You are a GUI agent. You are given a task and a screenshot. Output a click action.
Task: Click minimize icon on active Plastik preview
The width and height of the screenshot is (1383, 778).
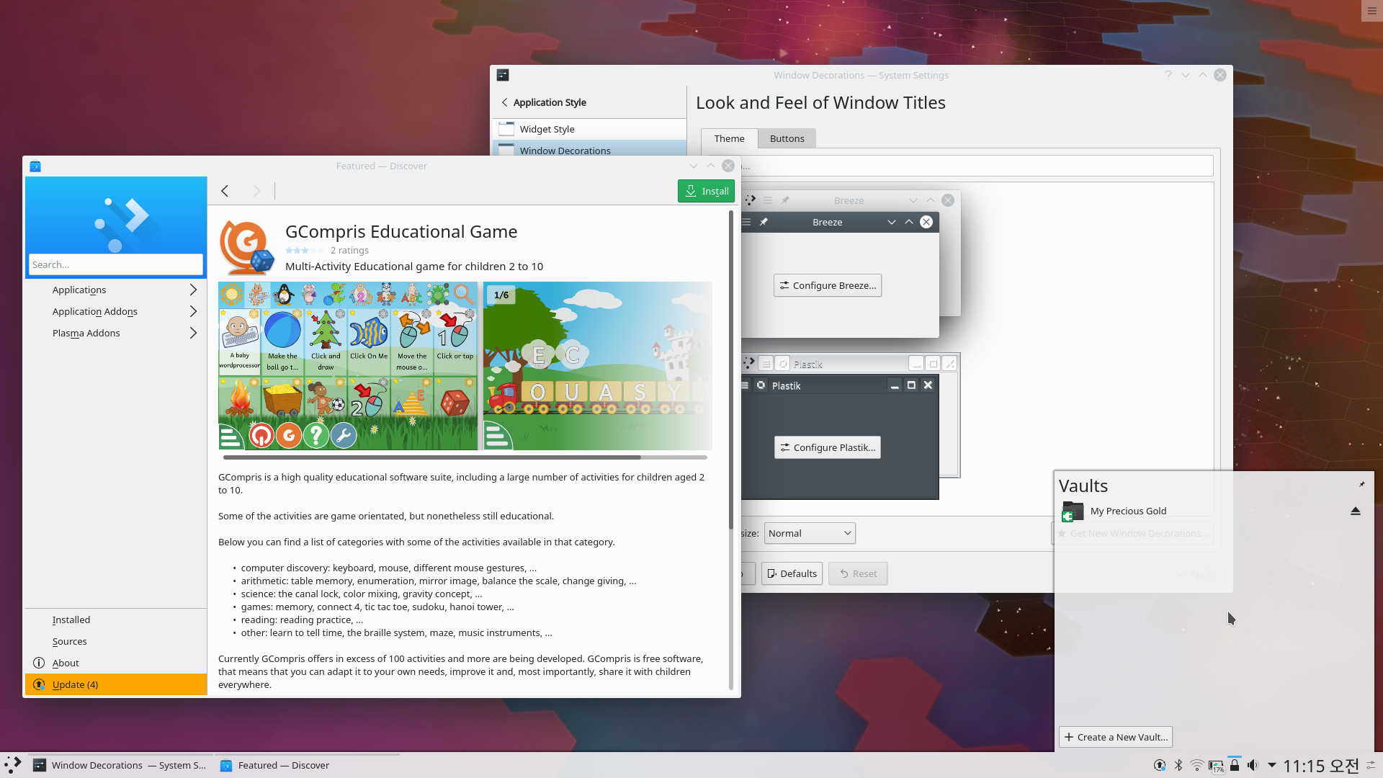tap(894, 385)
